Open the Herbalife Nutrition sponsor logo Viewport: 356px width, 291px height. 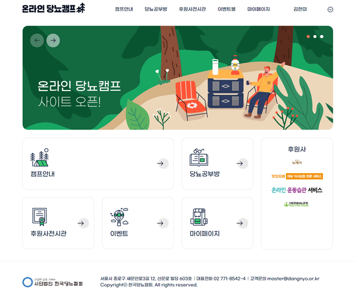296,204
